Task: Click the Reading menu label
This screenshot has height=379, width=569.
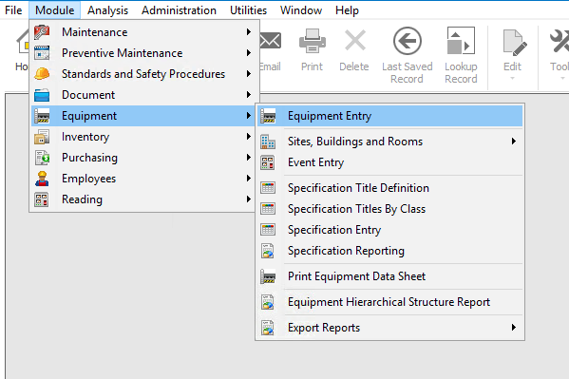Action: click(82, 199)
